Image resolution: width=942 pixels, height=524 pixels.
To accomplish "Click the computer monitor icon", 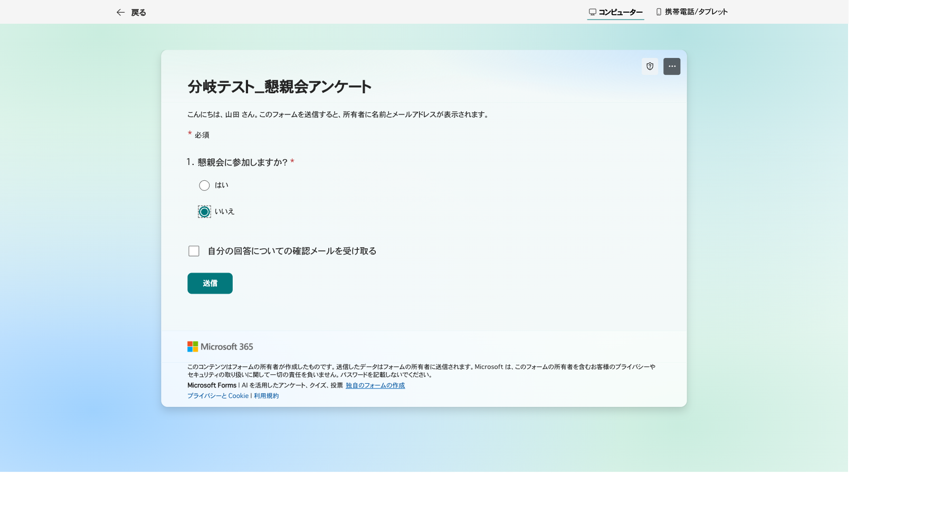I will 593,12.
